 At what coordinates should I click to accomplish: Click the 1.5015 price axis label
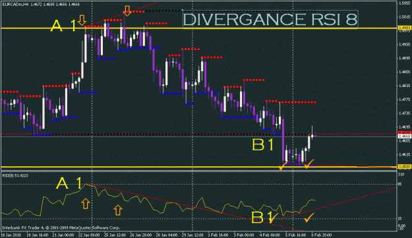[x=405, y=17]
